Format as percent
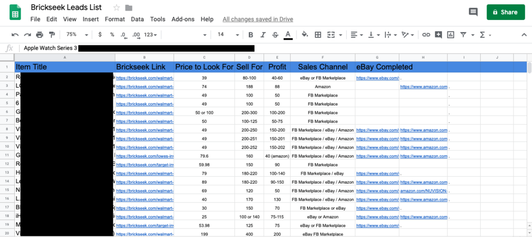The image size is (532, 237). point(112,34)
